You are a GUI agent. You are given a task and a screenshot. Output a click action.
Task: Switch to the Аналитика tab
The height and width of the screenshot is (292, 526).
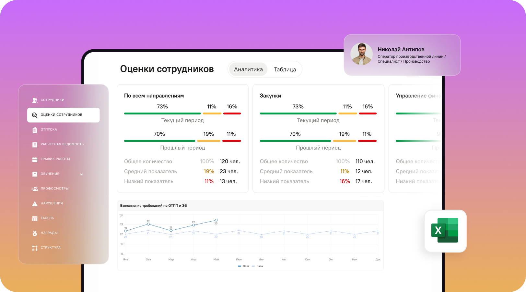(x=248, y=69)
